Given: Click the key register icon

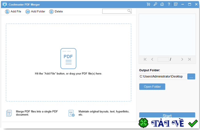Looking at the screenshot, I should click(155, 4).
